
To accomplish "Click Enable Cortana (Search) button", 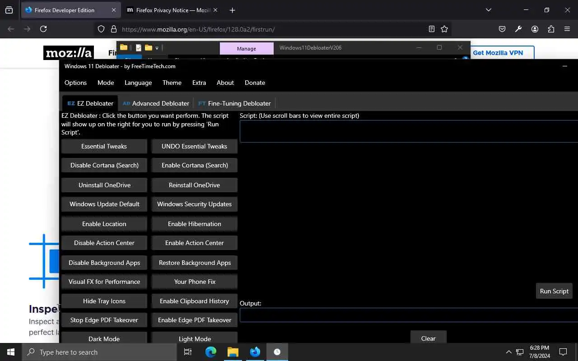I will 195,165.
